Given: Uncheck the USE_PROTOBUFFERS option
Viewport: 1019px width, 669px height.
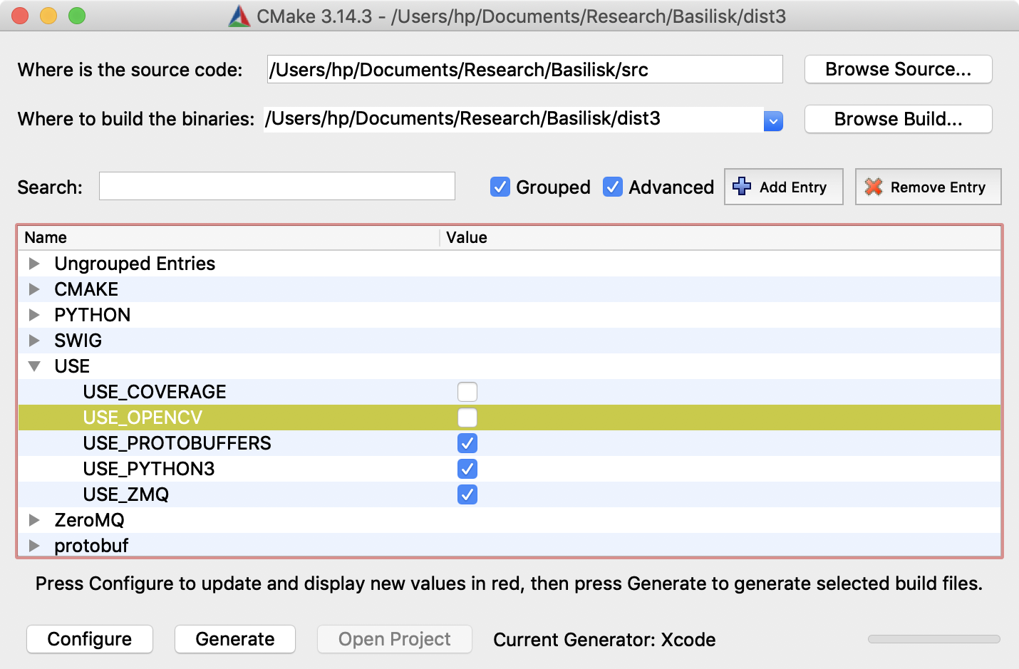Looking at the screenshot, I should tap(467, 443).
